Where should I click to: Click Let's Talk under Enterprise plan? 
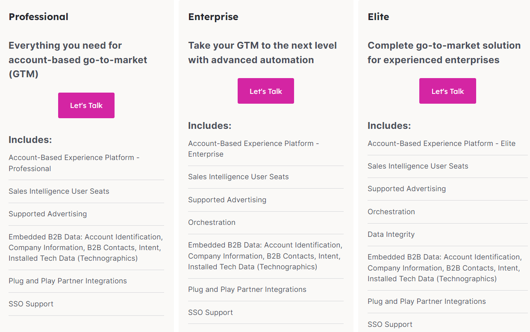(266, 91)
